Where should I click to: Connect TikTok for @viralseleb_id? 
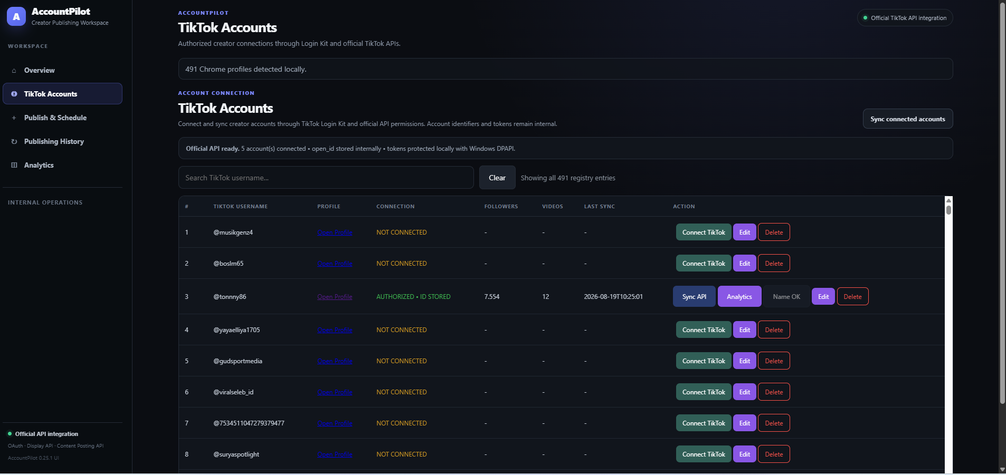pos(704,392)
